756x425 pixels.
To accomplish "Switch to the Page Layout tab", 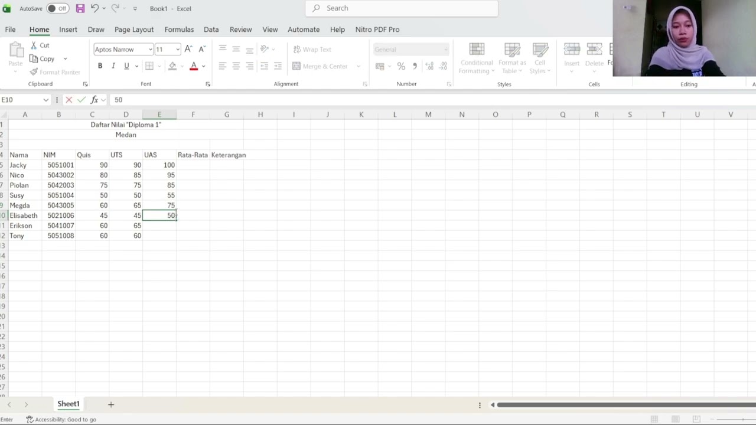I will [x=134, y=30].
